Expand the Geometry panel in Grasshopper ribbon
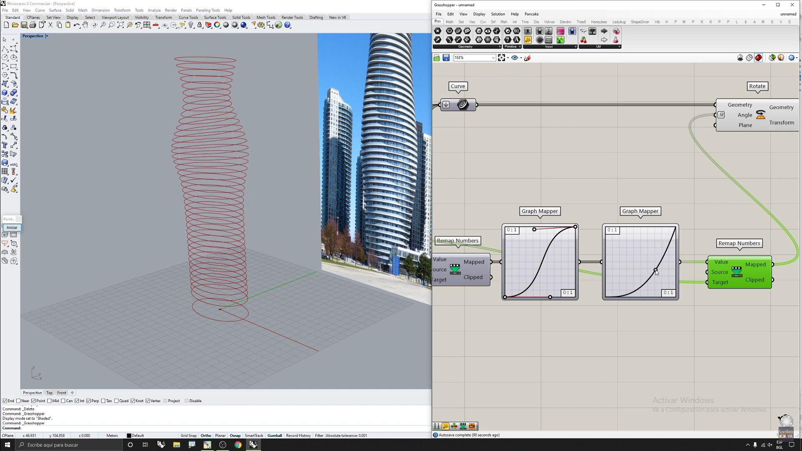The image size is (802, 451). point(500,47)
